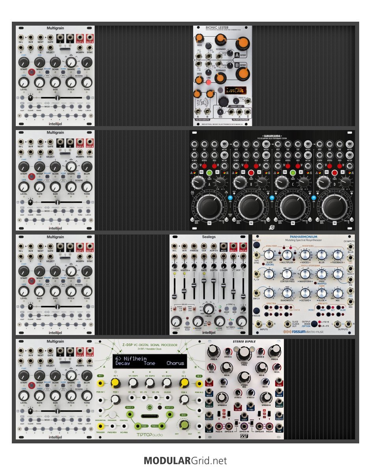Click the green Z-DSP OUT 1 jack
Screen dimensions: 371x469
(130, 414)
